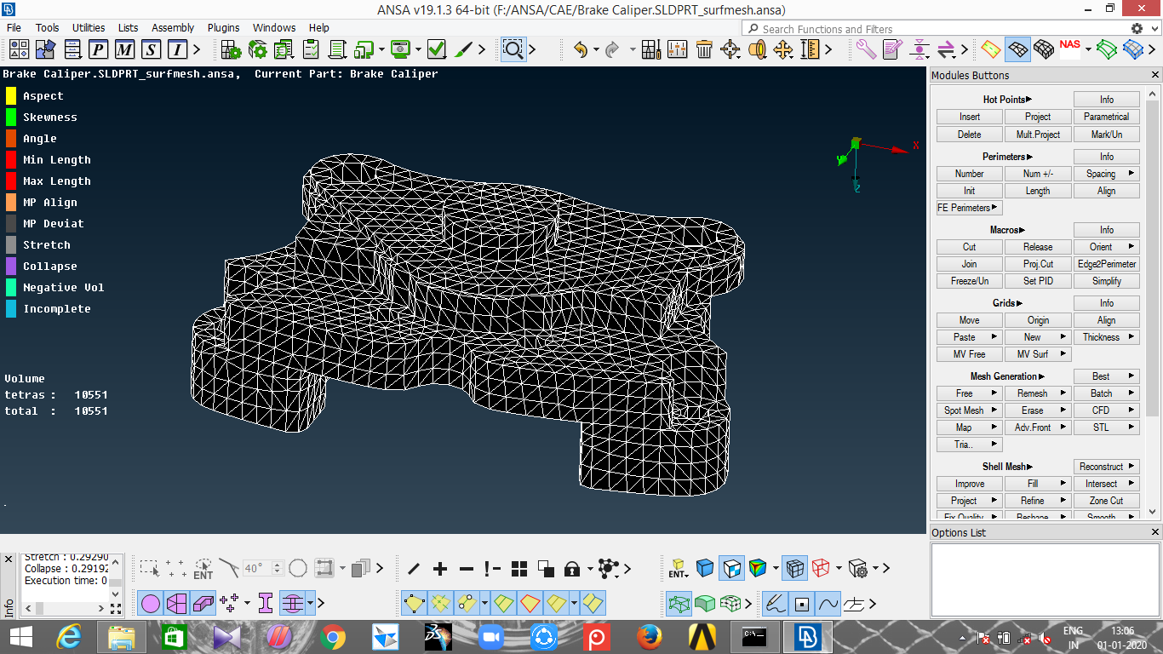Viewport: 1163px width, 654px height.
Task: Click the purple wrench tool icon
Action: click(866, 49)
